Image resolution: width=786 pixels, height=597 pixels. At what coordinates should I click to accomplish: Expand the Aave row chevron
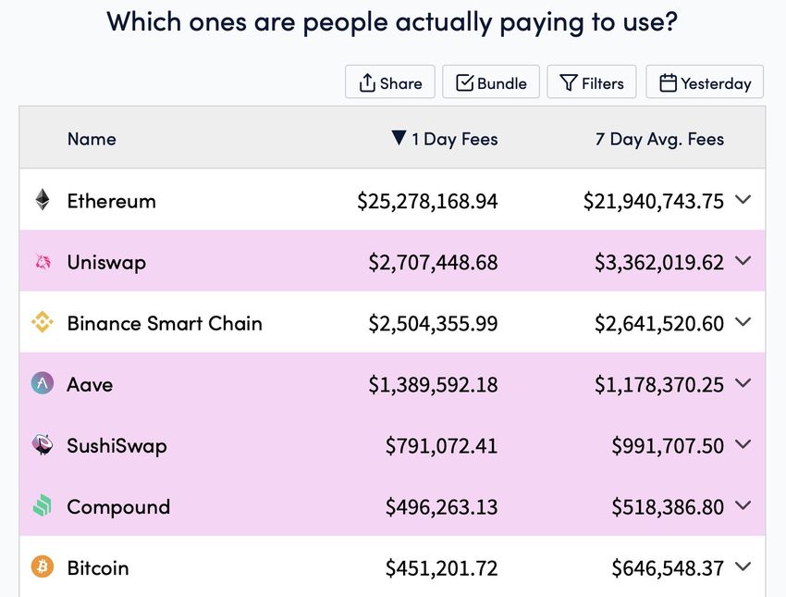743,384
